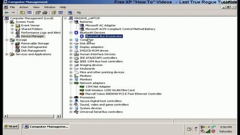Expand Universal Serial Bus controllers node

pyautogui.click(x=71, y=112)
